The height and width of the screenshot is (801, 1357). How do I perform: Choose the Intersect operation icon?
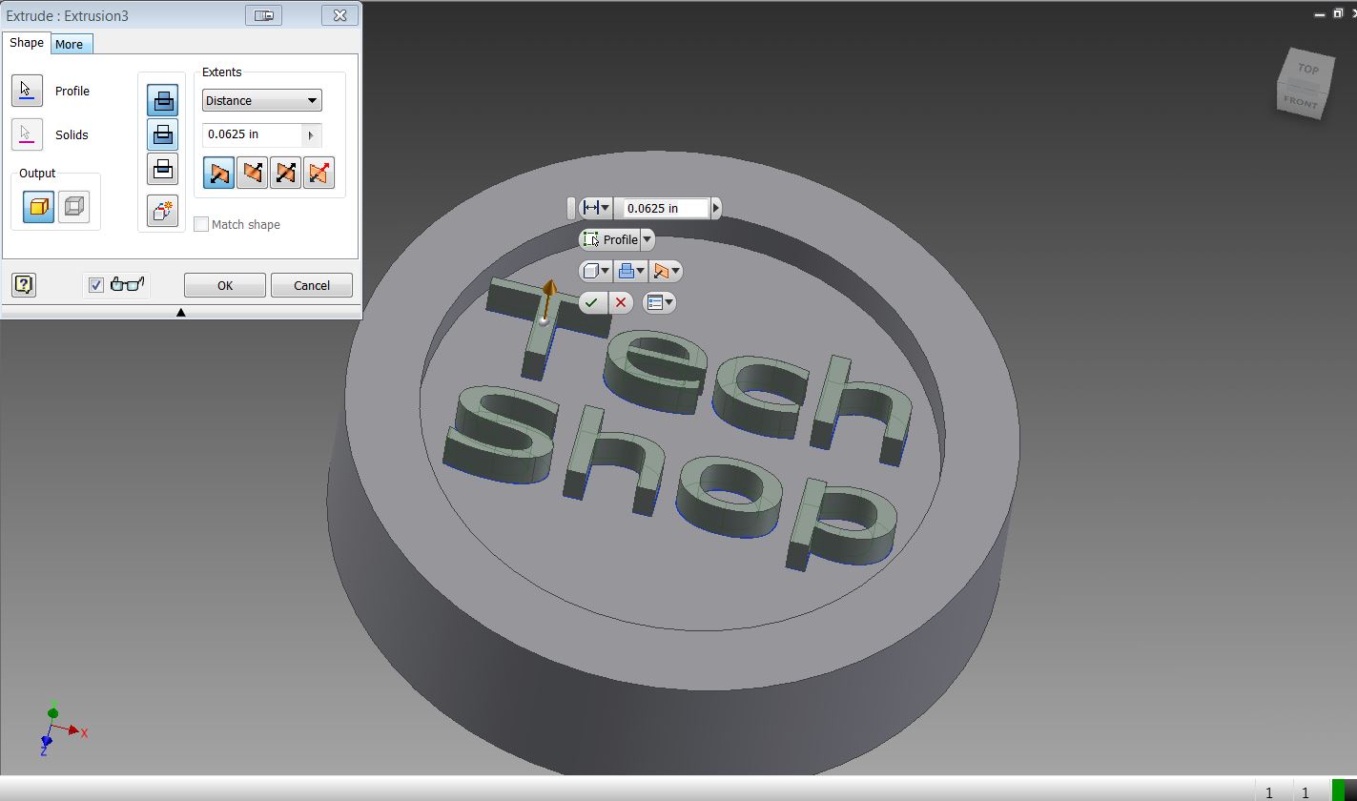(x=163, y=169)
